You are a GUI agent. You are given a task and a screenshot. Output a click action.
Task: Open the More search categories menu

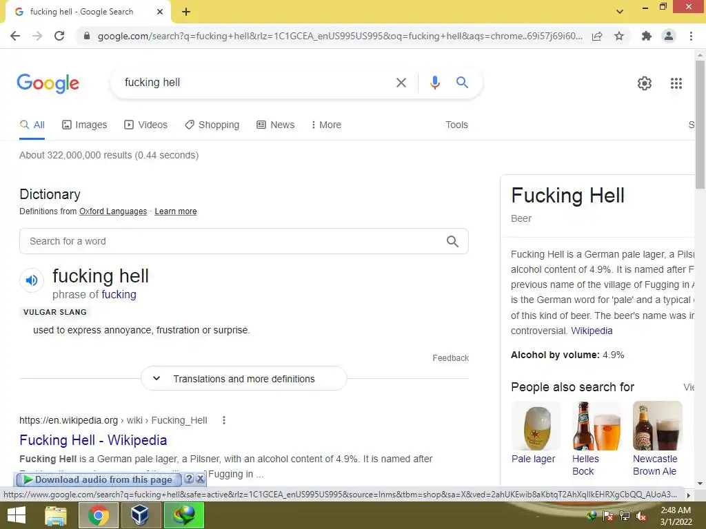(x=326, y=125)
